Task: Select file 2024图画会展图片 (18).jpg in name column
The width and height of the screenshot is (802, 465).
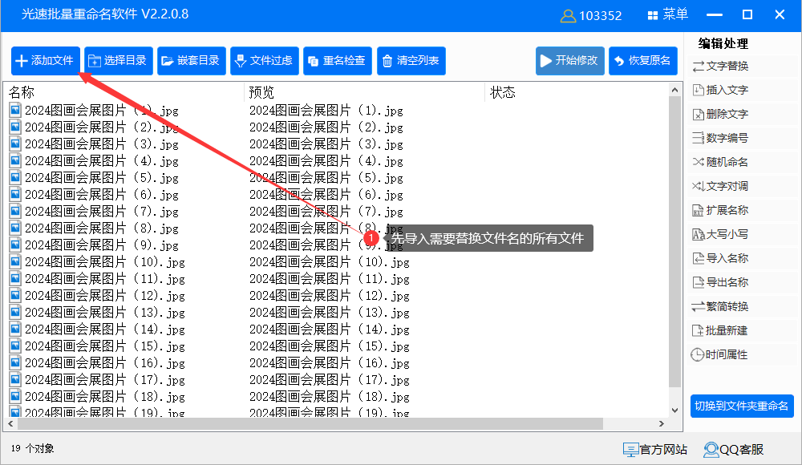Action: (105, 398)
